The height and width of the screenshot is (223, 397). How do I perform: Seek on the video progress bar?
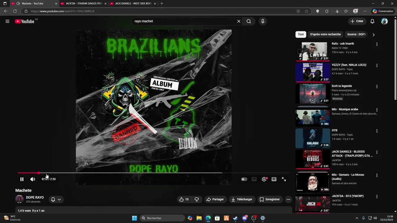(154, 173)
